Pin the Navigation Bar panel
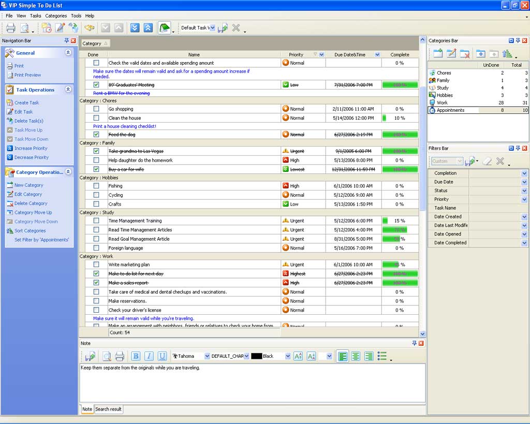530x424 pixels. [x=66, y=40]
